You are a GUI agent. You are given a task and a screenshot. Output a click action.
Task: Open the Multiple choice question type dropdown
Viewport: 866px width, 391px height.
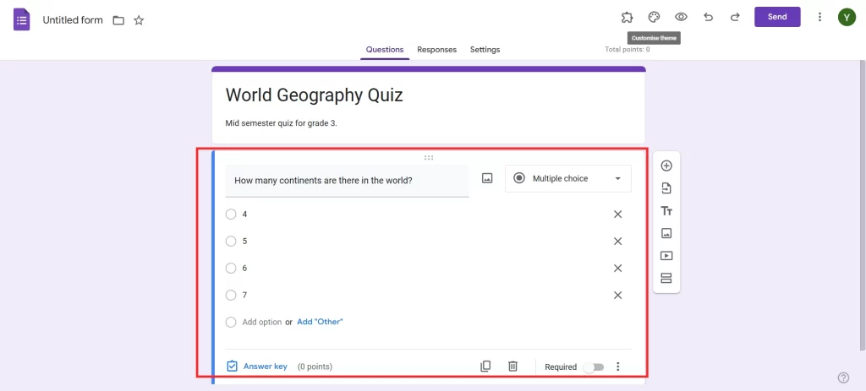pos(567,178)
